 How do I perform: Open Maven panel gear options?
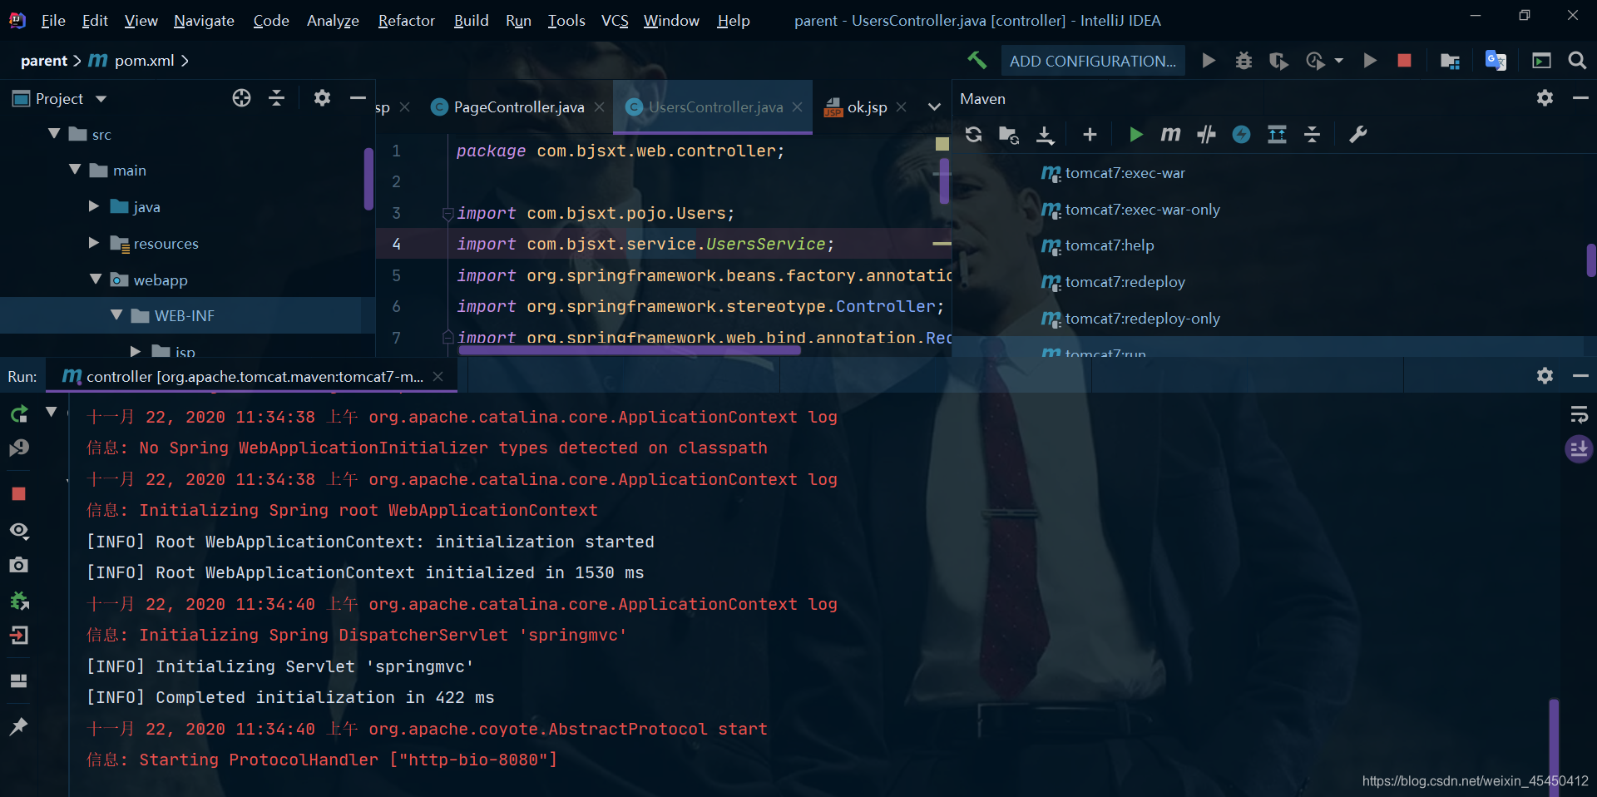tap(1545, 98)
